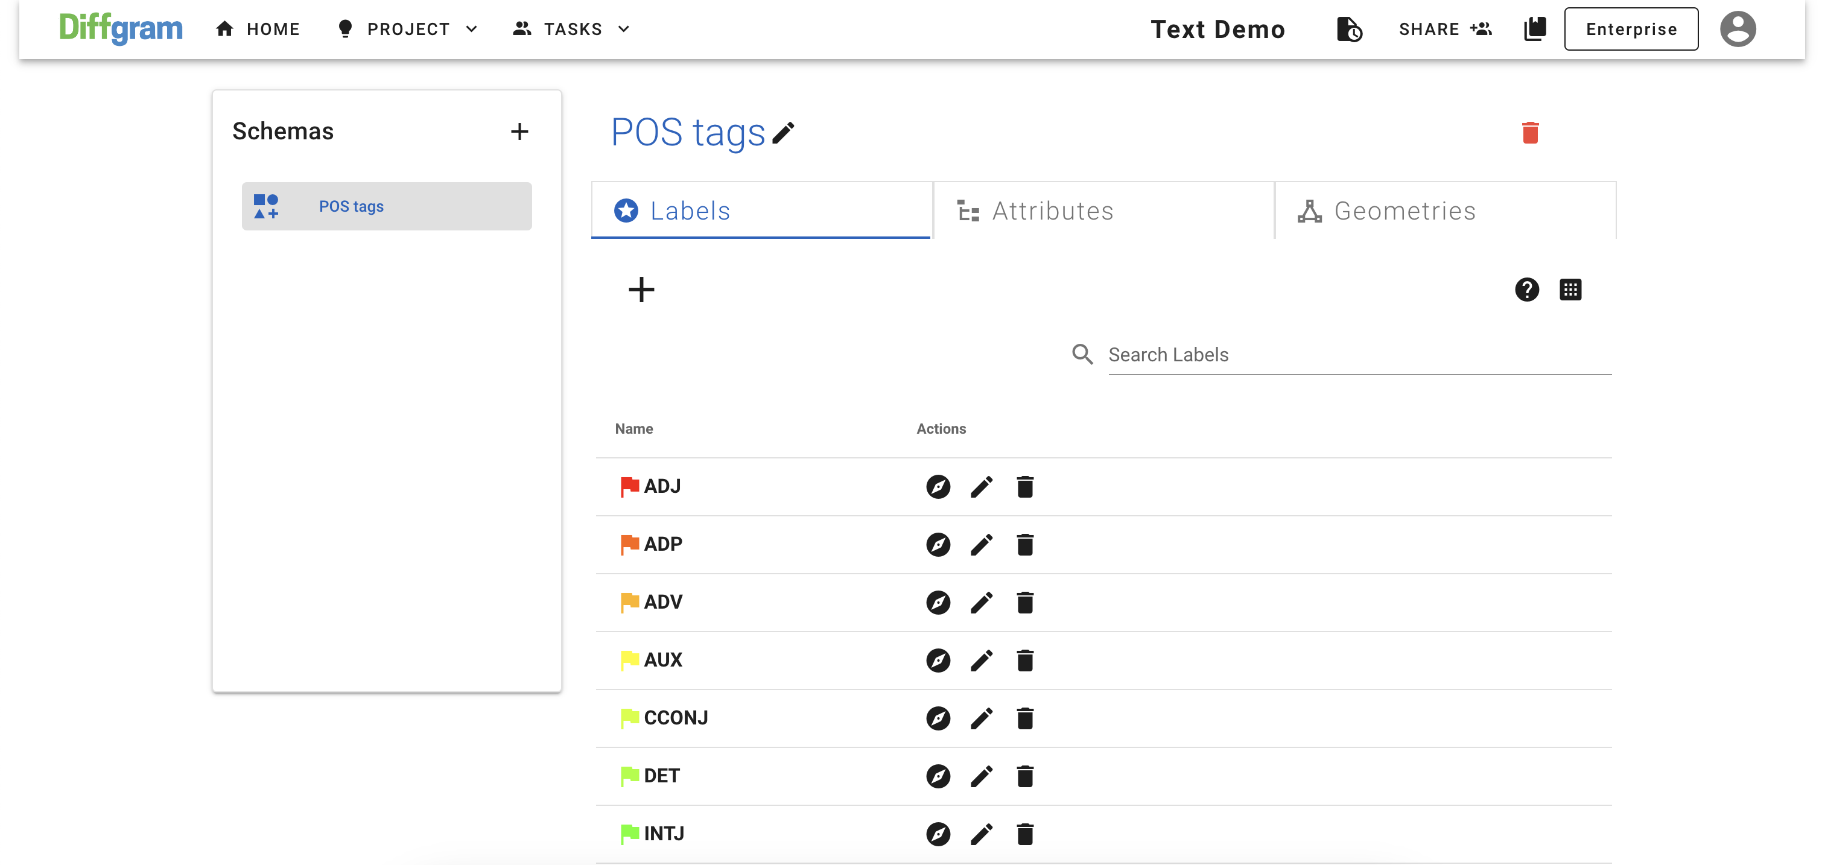Click pencil icon next to POS tags title
Image resolution: width=1822 pixels, height=865 pixels.
point(783,132)
